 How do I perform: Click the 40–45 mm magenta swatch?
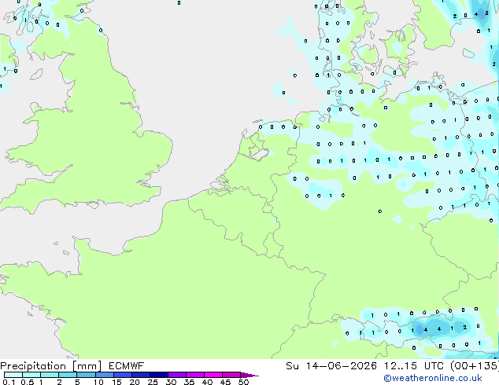tap(213, 375)
